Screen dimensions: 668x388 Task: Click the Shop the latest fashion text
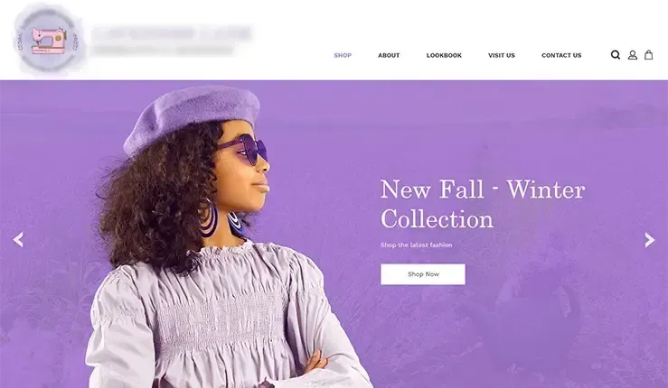(x=416, y=245)
